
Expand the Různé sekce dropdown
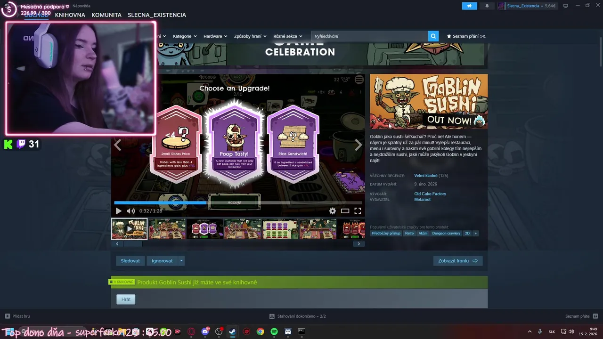(x=288, y=36)
